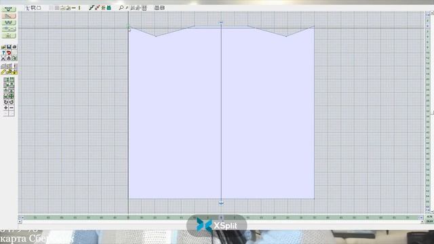434x244 pixels.
Task: Click the bottom handle on center vertical line
Action: [221, 203]
